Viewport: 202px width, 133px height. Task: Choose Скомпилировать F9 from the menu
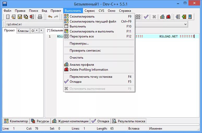[x=99, y=16]
